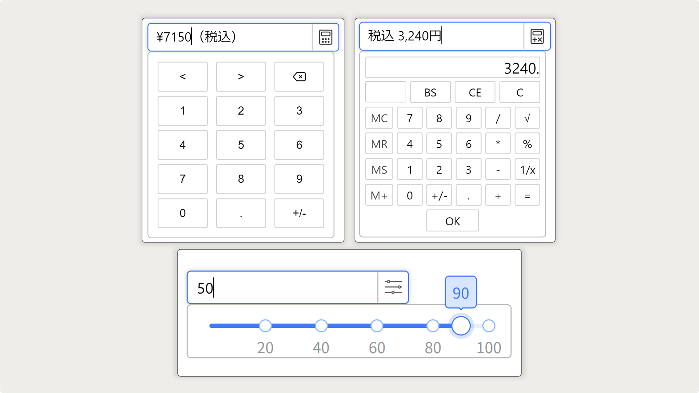Viewport: 699px width, 393px height.
Task: Click the square root √ button
Action: point(527,118)
